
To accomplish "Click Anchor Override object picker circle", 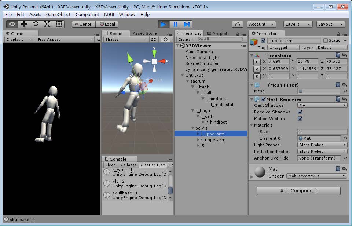I will 345,158.
